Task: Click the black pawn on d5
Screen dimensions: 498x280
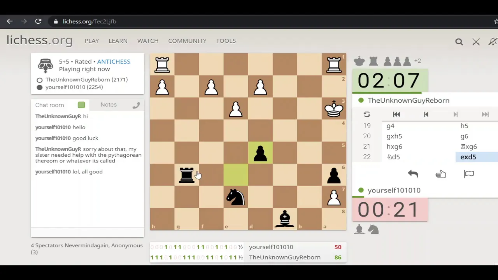Action: pyautogui.click(x=260, y=153)
